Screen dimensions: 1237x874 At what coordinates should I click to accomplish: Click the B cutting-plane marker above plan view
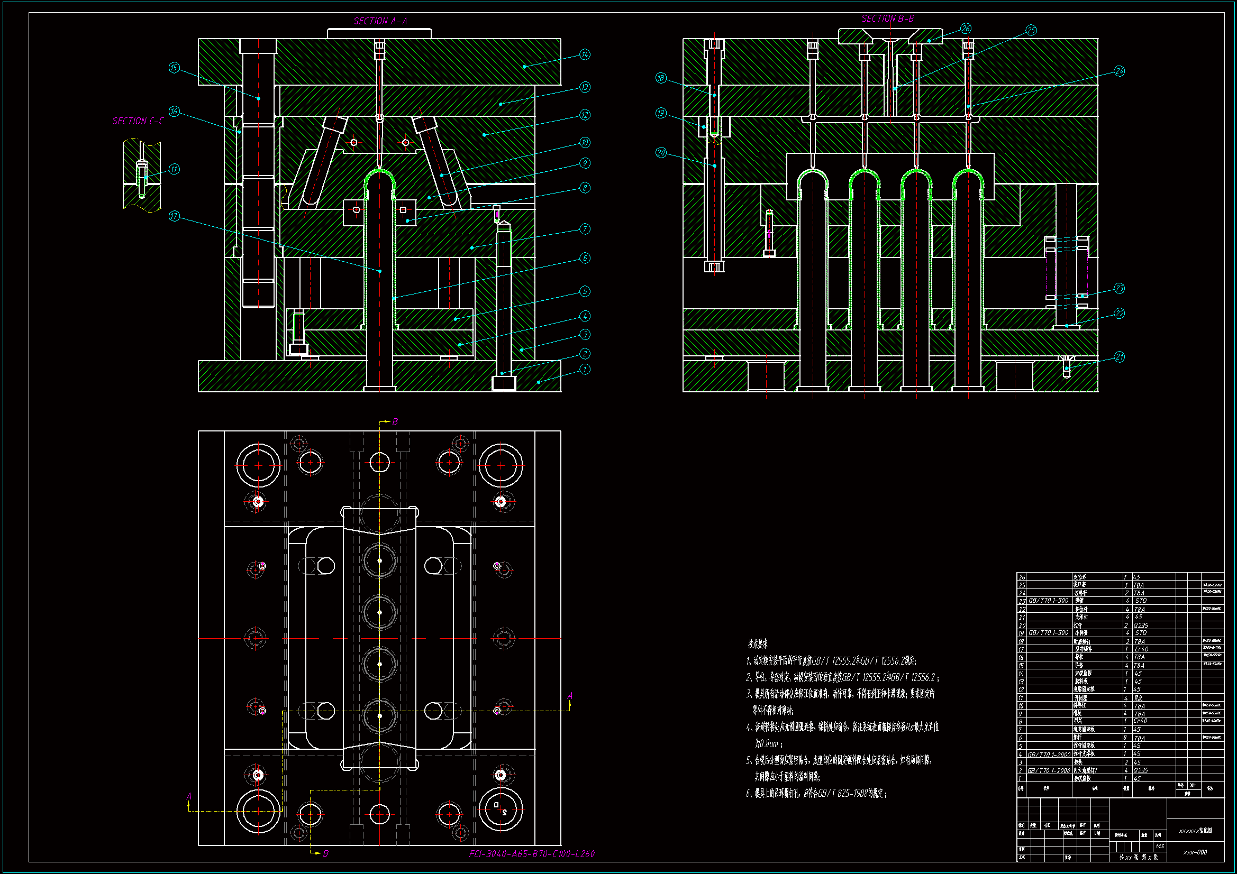pyautogui.click(x=394, y=421)
